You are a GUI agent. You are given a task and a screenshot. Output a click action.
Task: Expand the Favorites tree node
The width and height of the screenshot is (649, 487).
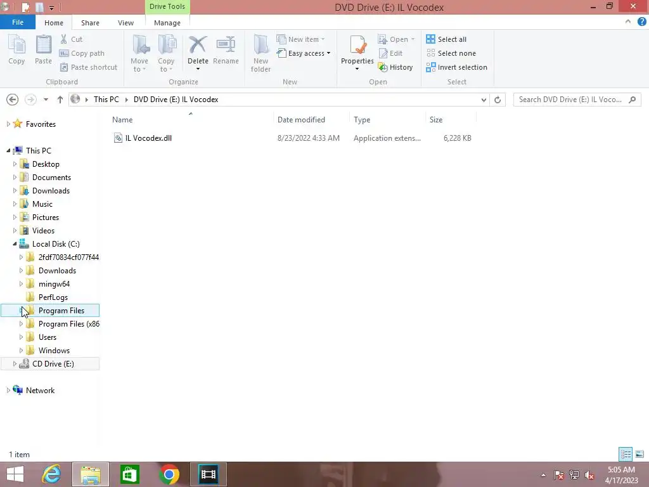point(8,124)
